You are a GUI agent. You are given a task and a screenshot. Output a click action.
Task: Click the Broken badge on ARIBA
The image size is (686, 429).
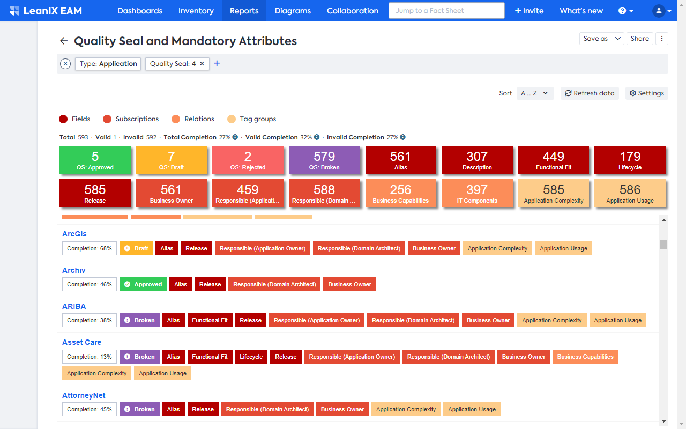coord(139,320)
